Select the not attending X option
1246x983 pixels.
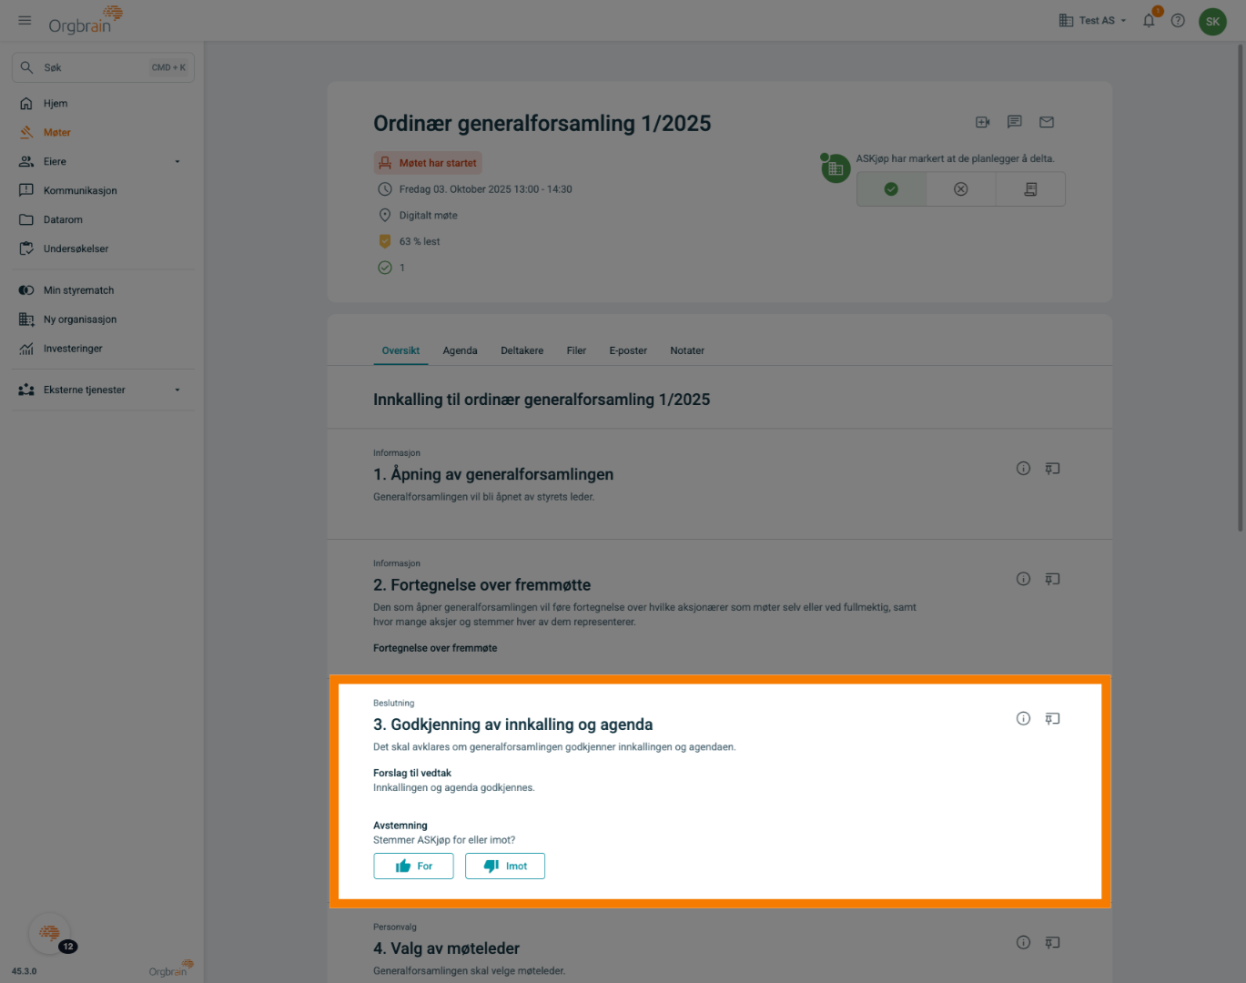pos(960,189)
